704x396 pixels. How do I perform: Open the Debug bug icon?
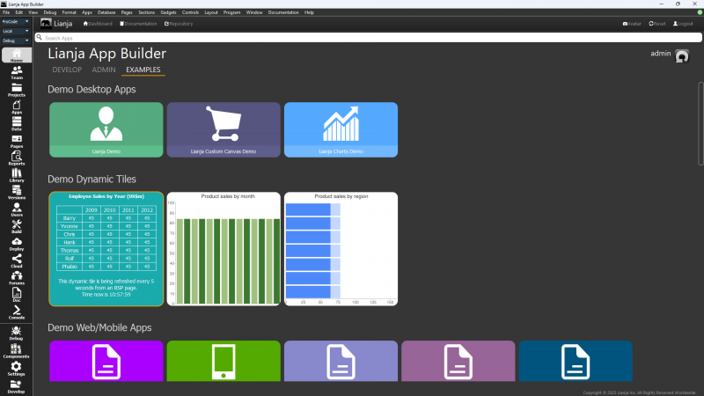tap(17, 332)
